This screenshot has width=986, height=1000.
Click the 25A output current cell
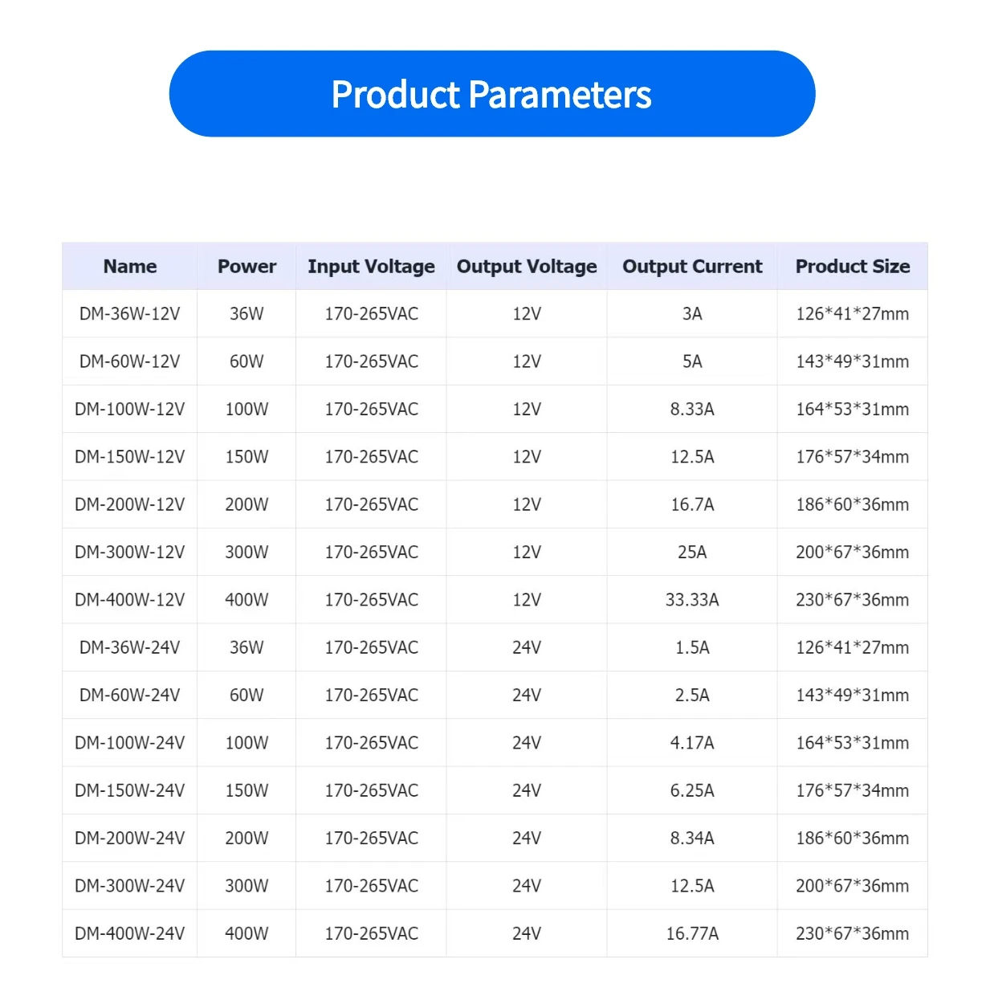(x=692, y=553)
